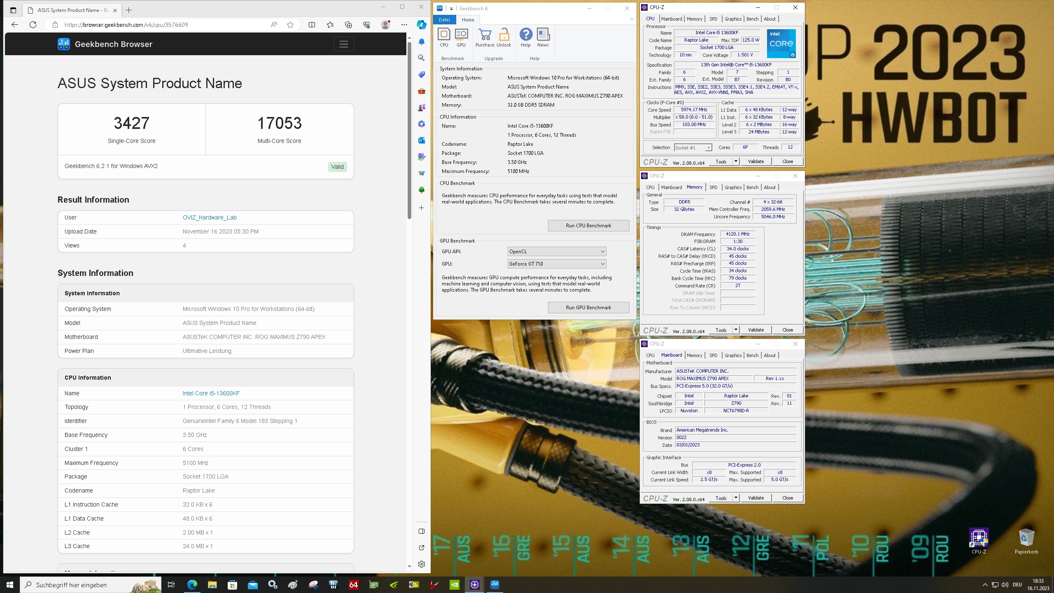This screenshot has width=1054, height=593.
Task: Show hidden system tray icons
Action: (985, 585)
